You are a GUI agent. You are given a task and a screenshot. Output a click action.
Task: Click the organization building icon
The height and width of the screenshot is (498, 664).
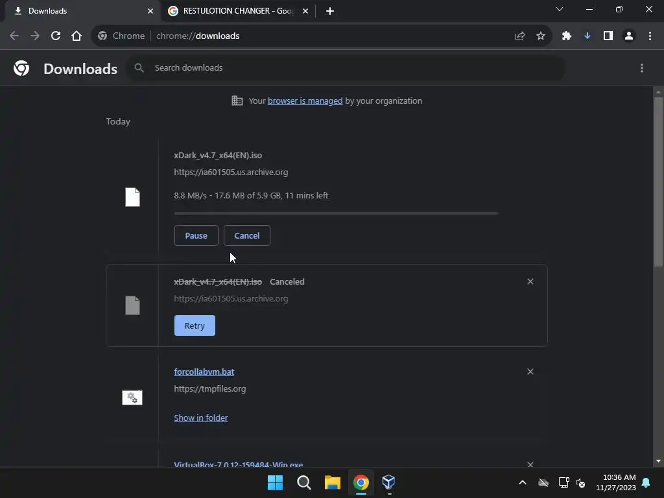[237, 101]
